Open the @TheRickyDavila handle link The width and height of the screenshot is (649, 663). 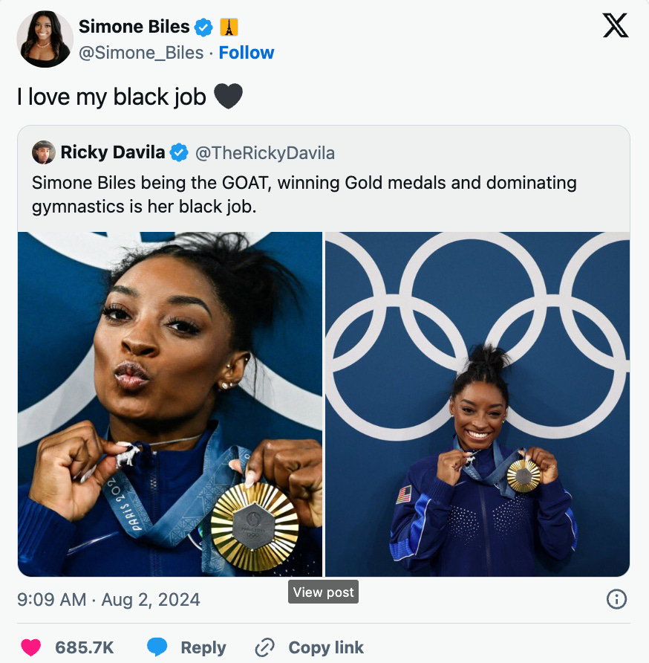(x=265, y=153)
